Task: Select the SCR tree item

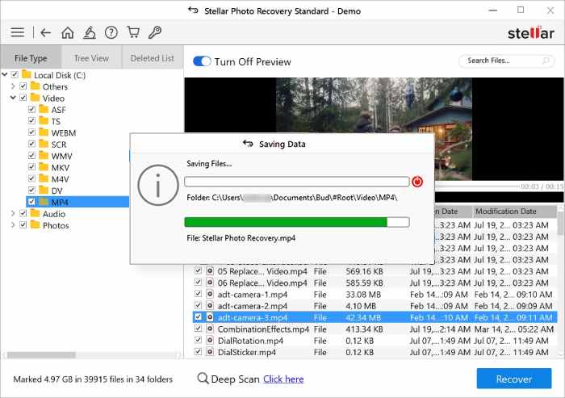Action: [59, 145]
